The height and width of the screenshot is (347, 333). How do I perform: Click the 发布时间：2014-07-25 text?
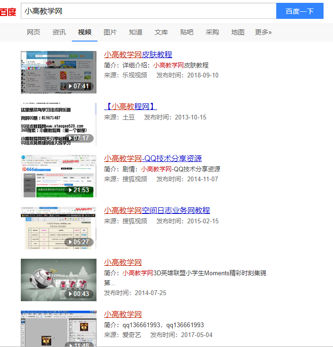pos(135,293)
